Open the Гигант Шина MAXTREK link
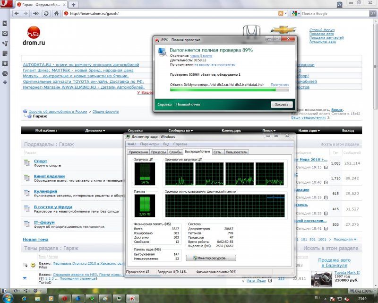 (78, 71)
